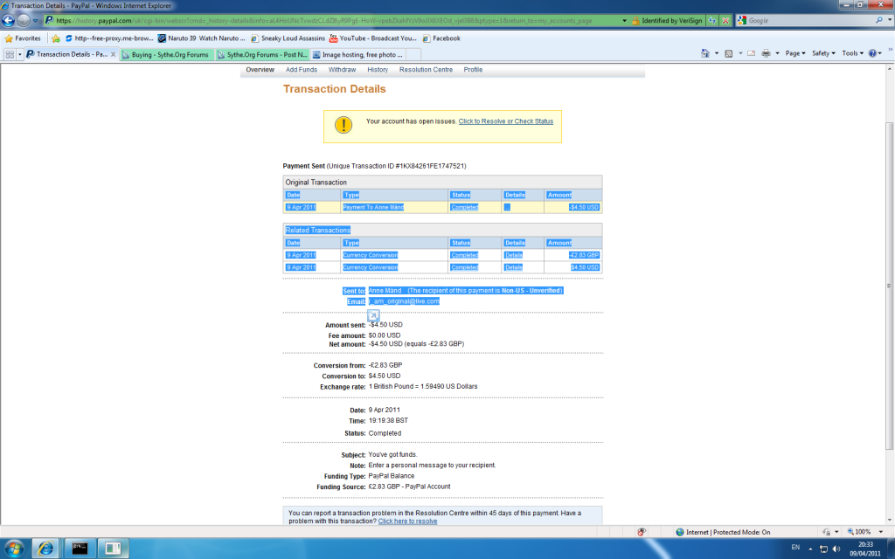The width and height of the screenshot is (895, 559).
Task: Open the Withdraw page
Action: pyautogui.click(x=342, y=70)
